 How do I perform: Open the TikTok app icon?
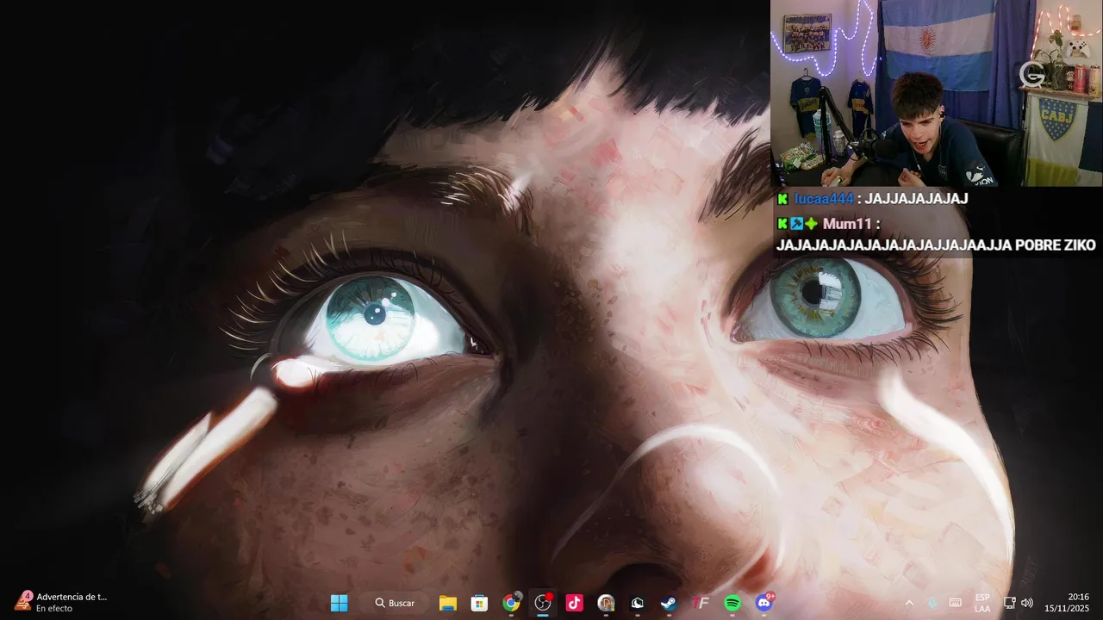point(574,603)
